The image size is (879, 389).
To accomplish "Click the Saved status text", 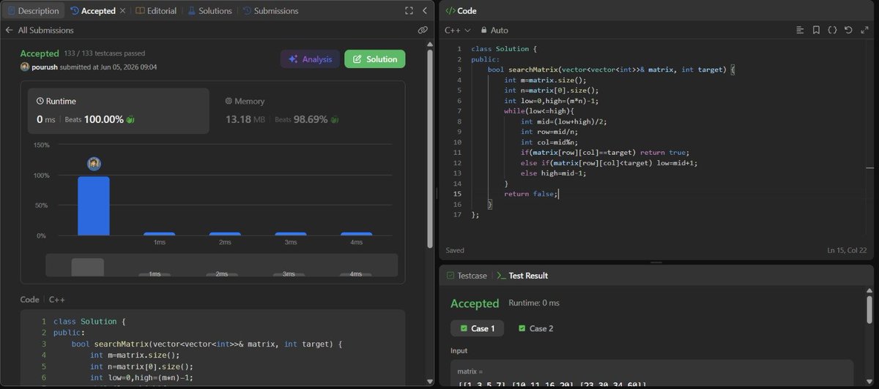I will (455, 250).
